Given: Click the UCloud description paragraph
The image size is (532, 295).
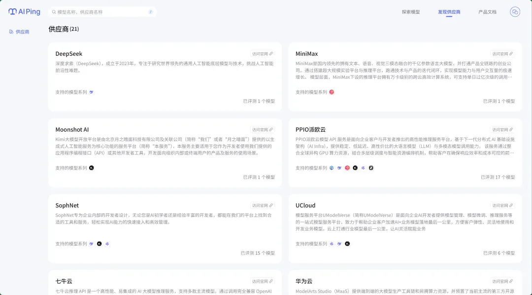Looking at the screenshot, I should click(x=404, y=222).
